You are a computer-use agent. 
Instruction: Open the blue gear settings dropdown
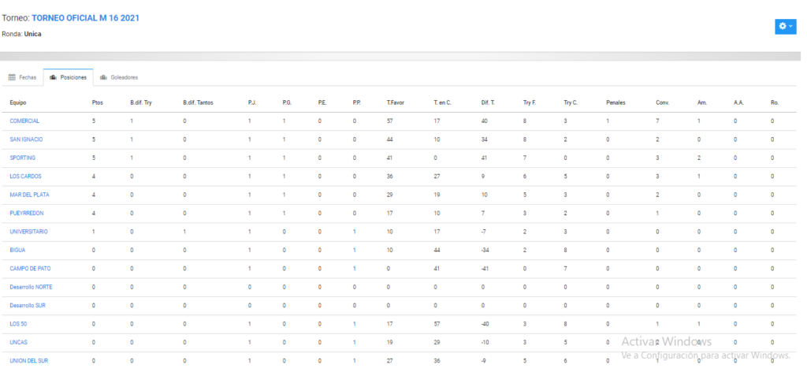786,26
